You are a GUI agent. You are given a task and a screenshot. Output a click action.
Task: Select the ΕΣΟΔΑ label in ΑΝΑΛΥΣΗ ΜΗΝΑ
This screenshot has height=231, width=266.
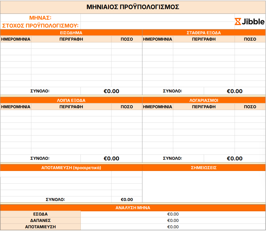click(40, 214)
